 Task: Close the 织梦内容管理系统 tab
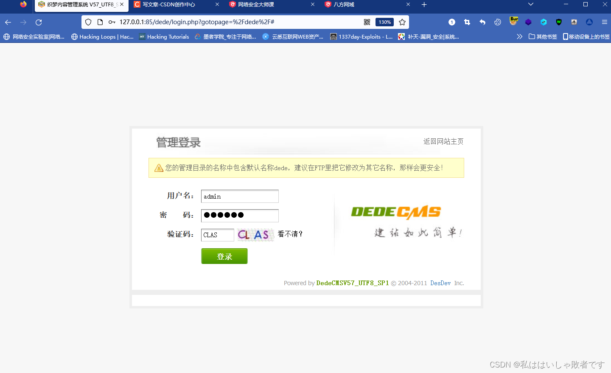click(x=122, y=4)
